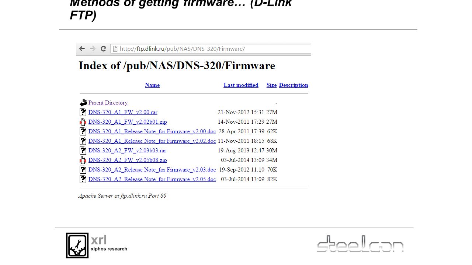Sort listing by Last modified column
Viewport: 472px width, 265px height.
click(241, 85)
